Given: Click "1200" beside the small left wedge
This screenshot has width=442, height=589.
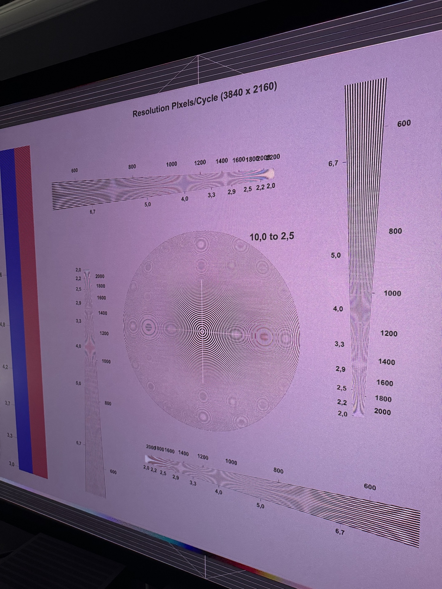Looking at the screenshot, I should click(104, 333).
